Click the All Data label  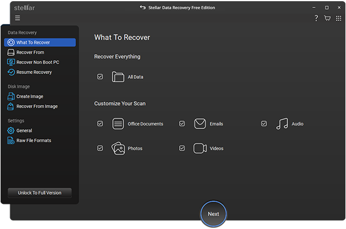[x=136, y=77]
